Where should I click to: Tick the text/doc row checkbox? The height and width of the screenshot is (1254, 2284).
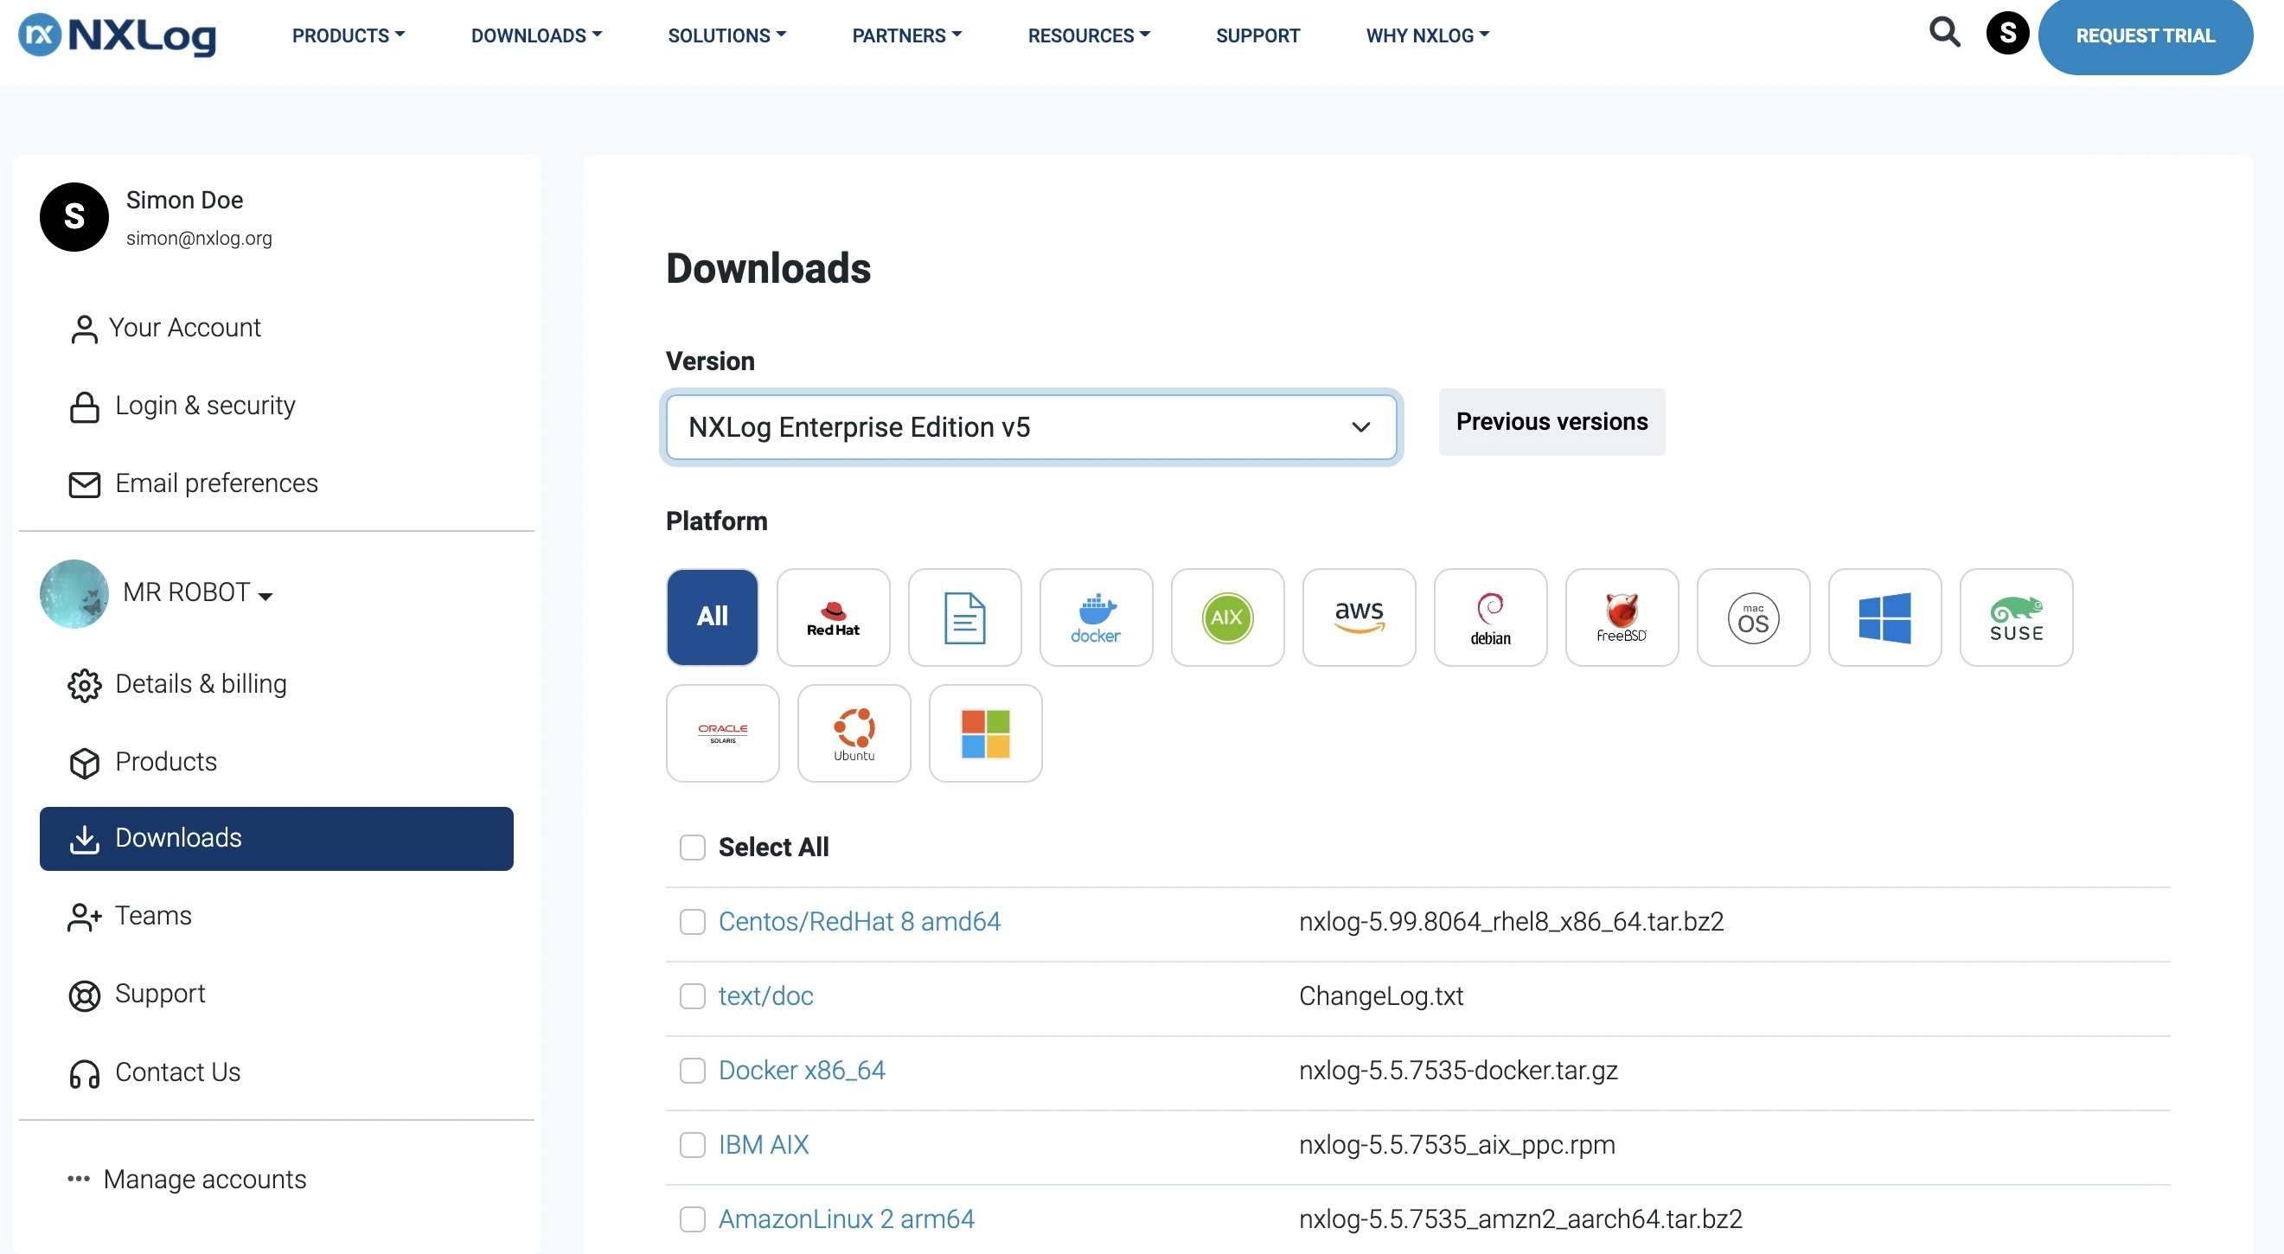coord(693,996)
